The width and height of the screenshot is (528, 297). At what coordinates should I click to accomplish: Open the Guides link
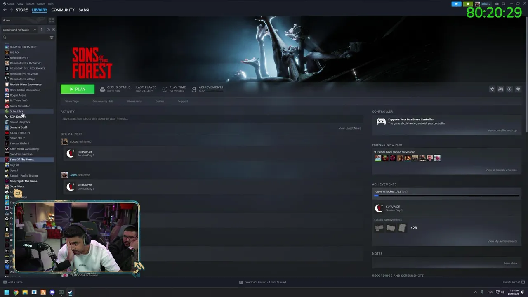pos(160,101)
